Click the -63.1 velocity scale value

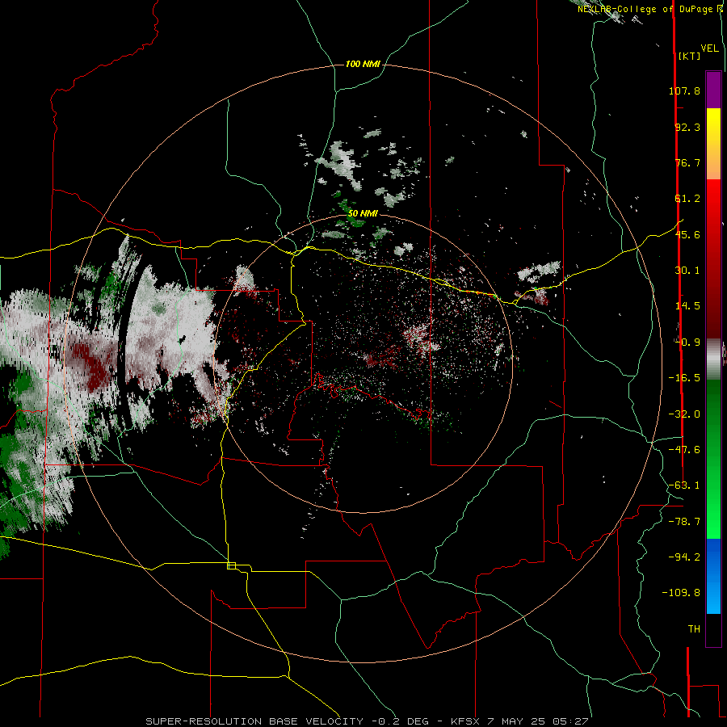(x=684, y=485)
